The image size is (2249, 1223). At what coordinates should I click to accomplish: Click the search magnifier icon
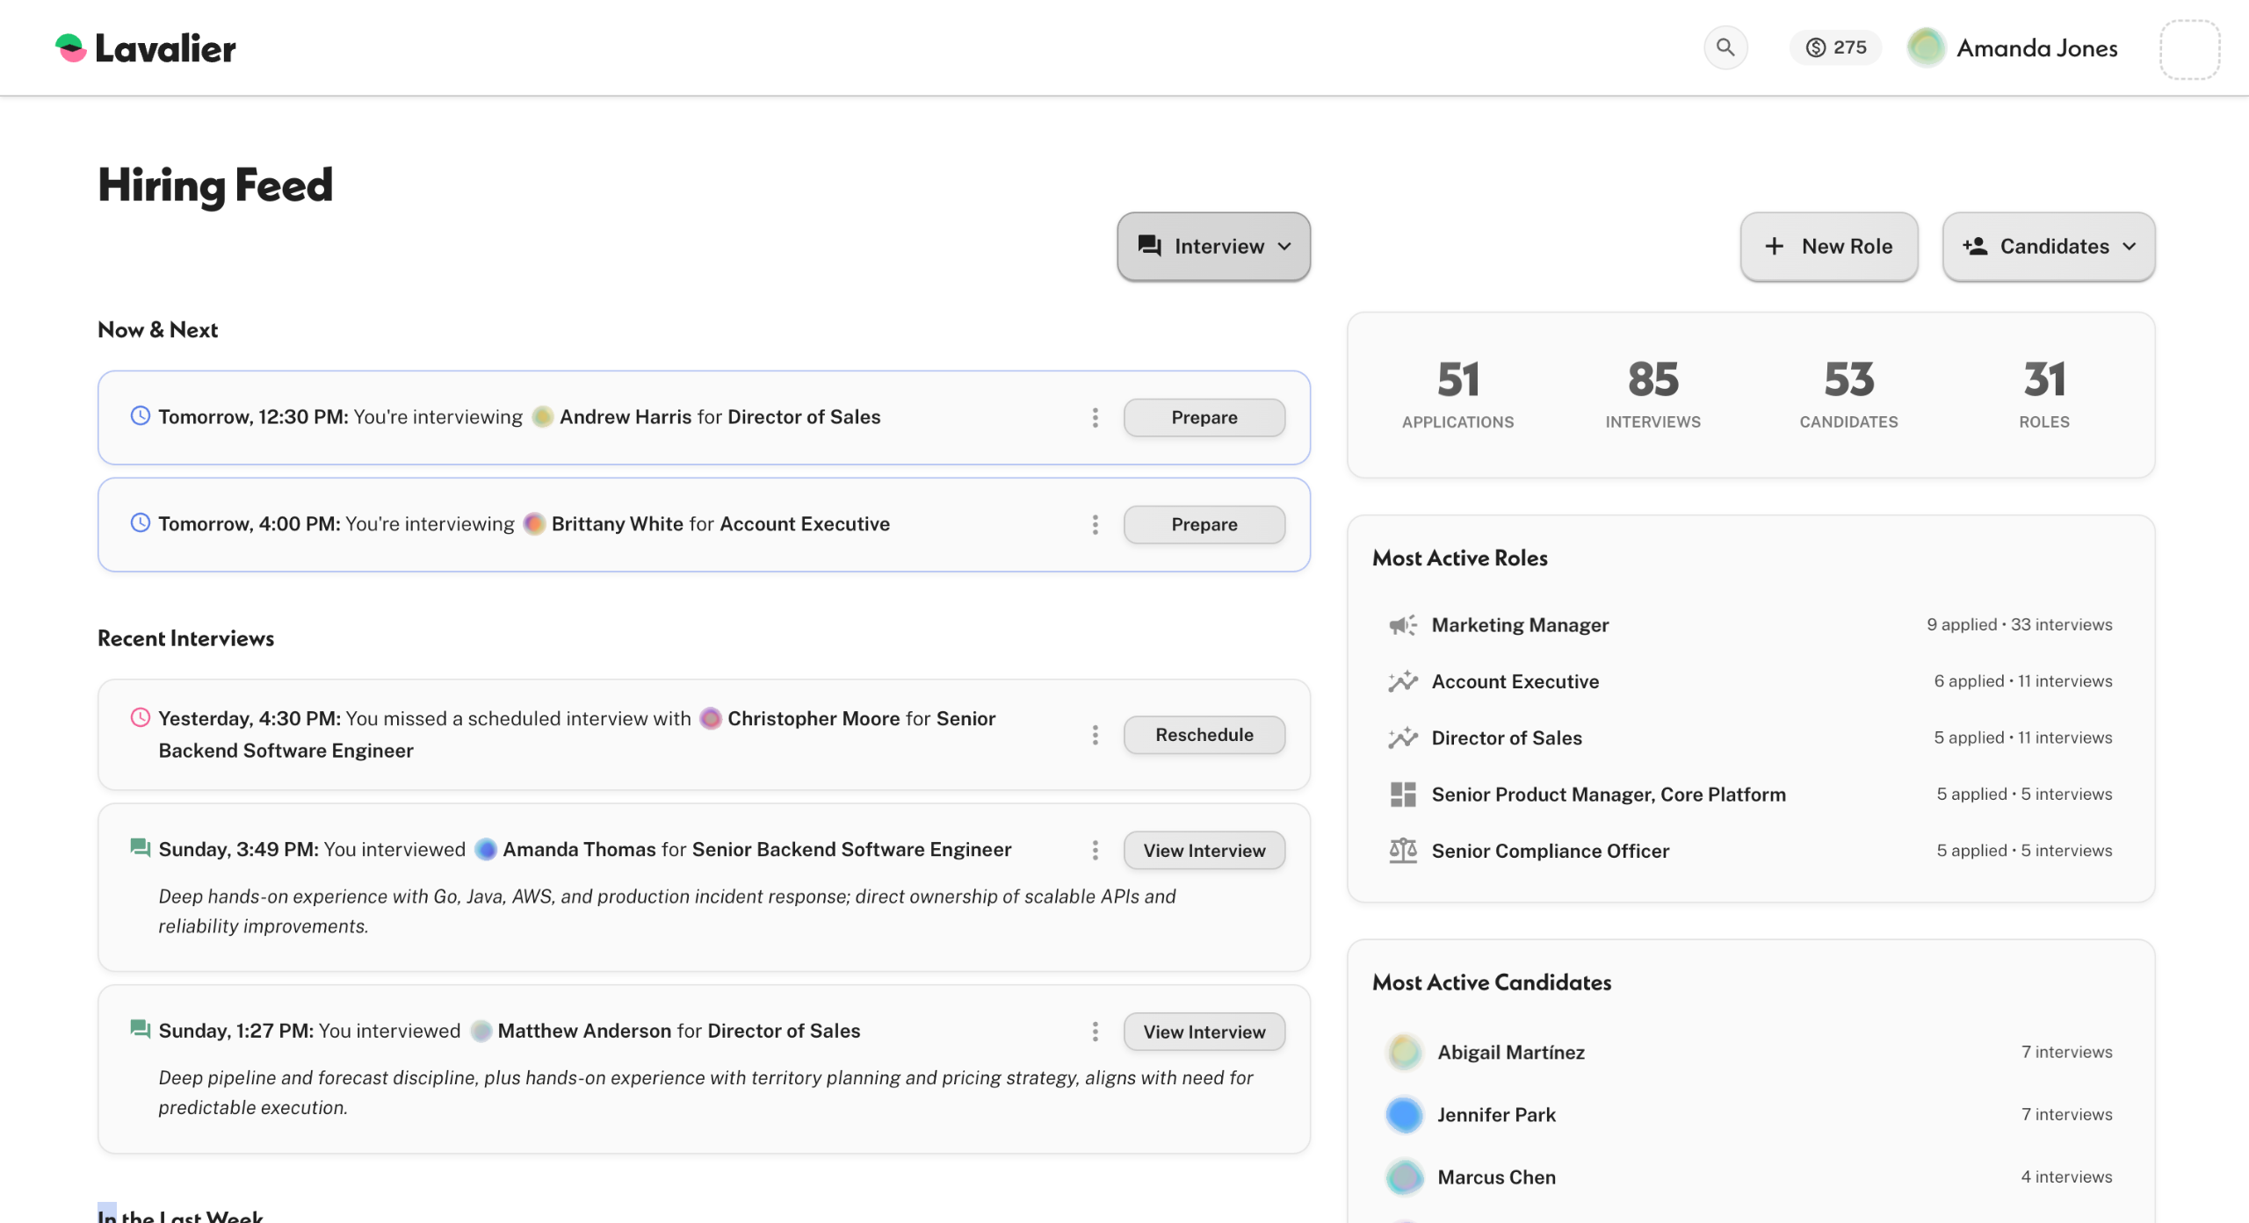[x=1725, y=47]
